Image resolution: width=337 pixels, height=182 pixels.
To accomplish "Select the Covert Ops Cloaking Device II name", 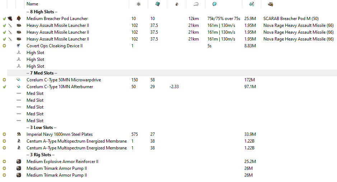I will click(x=55, y=46).
